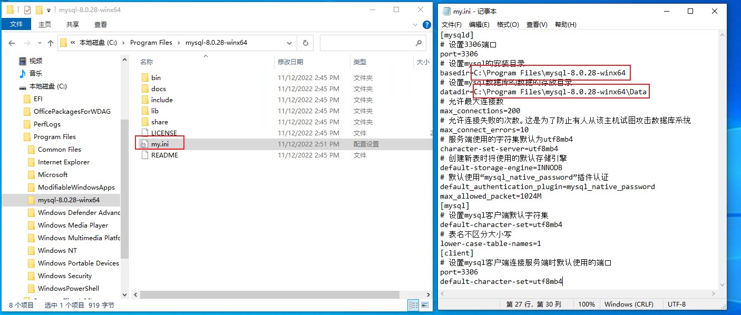The height and width of the screenshot is (315, 741).
Task: Select the my.ini config file icon
Action: pyautogui.click(x=144, y=144)
